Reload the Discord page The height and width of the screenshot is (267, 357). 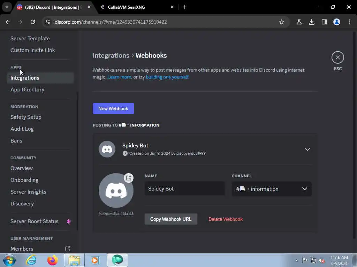33,22
